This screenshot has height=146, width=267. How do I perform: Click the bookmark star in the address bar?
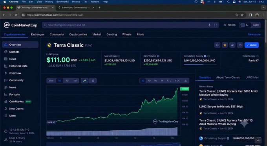(242, 15)
